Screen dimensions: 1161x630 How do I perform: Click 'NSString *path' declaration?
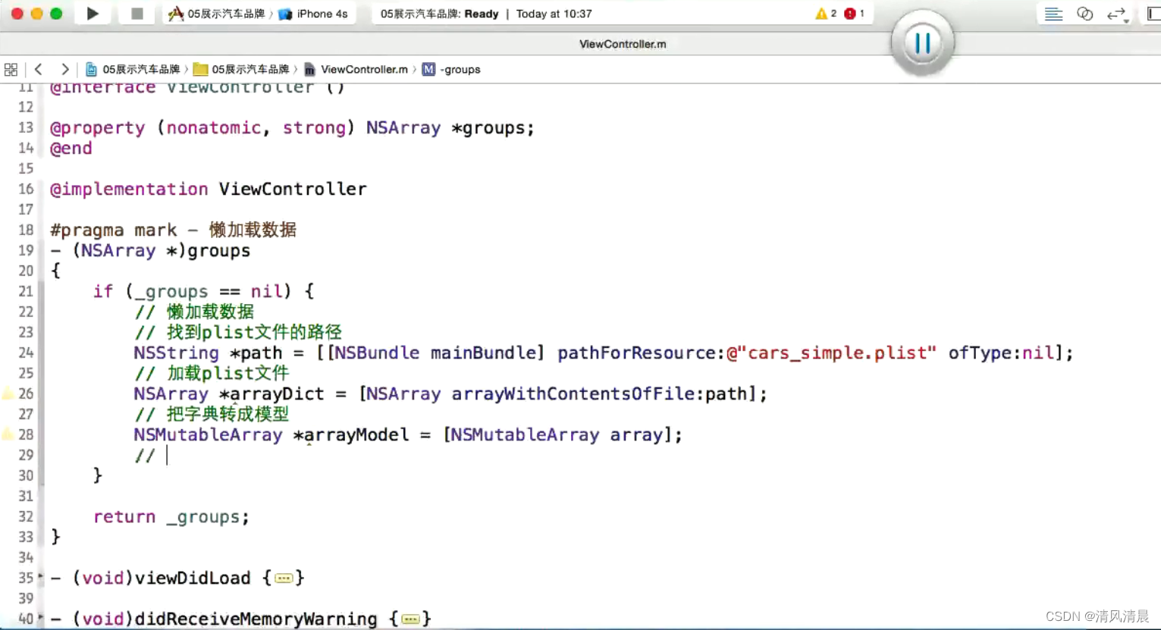(x=208, y=353)
